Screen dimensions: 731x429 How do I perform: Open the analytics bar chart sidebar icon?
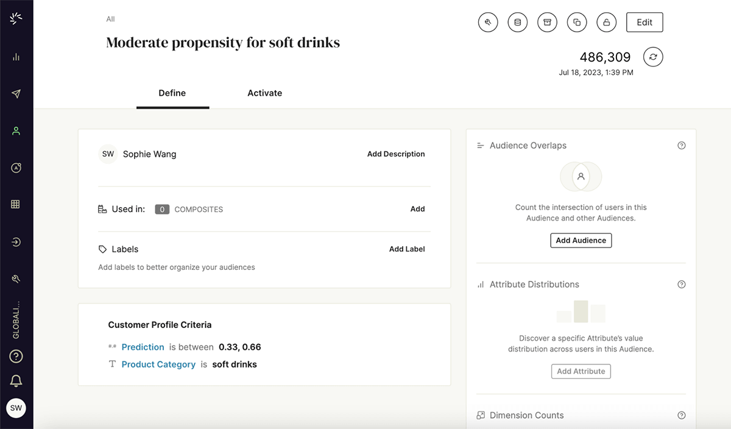coord(16,57)
